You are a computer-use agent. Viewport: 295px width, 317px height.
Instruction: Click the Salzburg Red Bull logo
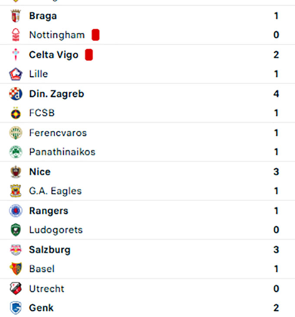coord(16,250)
